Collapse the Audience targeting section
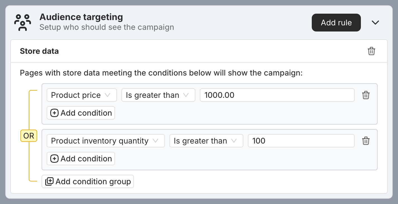This screenshot has height=204, width=398. pyautogui.click(x=375, y=23)
